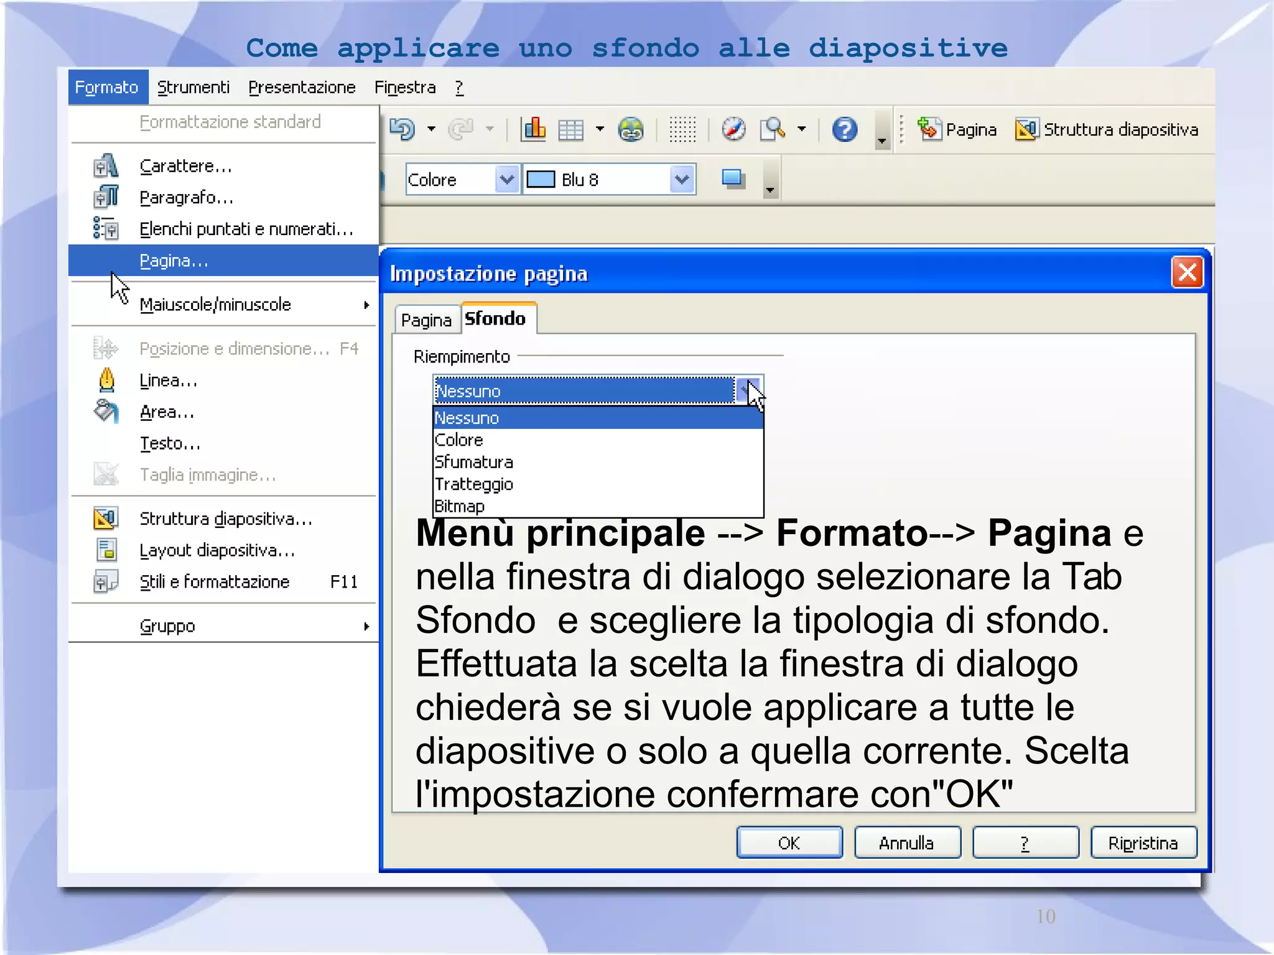Select Bitmap in fill list
This screenshot has width=1274, height=955.
(598, 506)
